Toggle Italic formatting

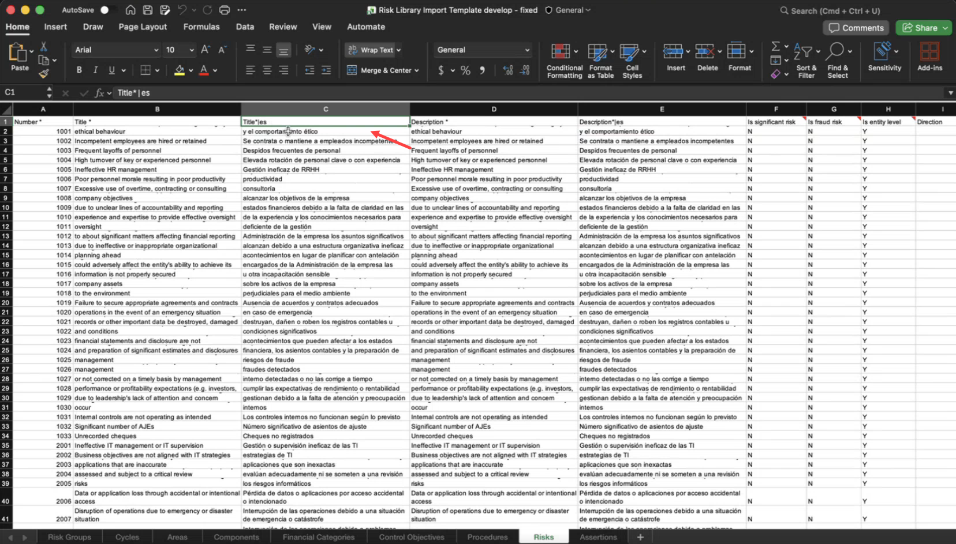click(x=95, y=70)
